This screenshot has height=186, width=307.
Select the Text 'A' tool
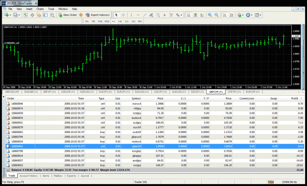165,15
